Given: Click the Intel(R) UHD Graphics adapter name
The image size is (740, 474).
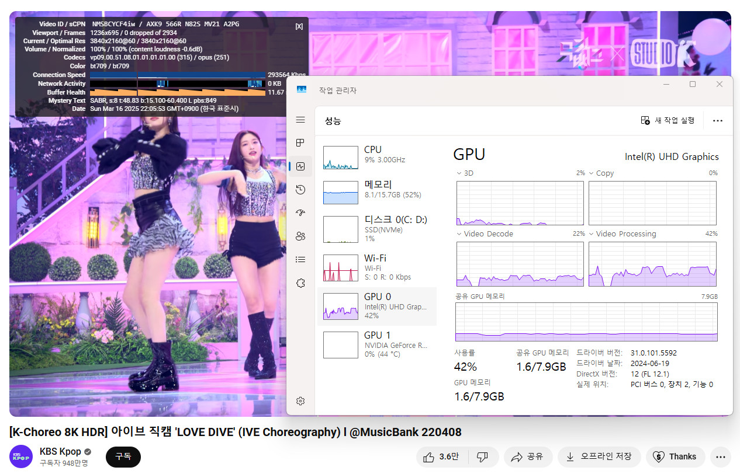Looking at the screenshot, I should (672, 156).
